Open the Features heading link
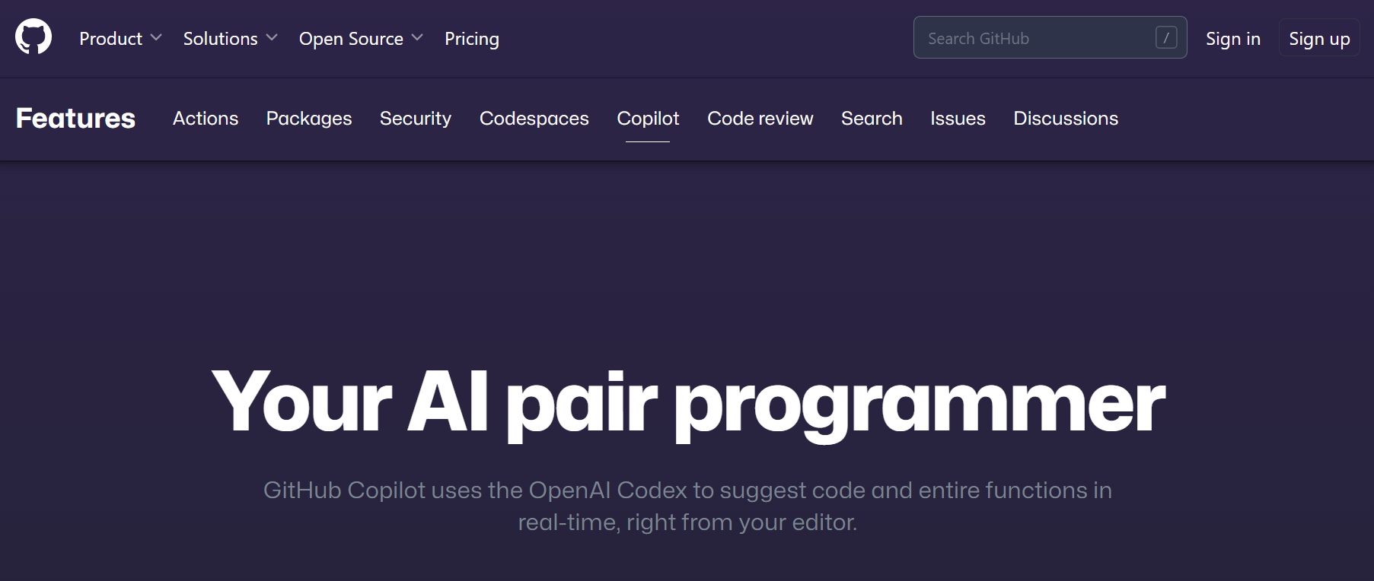Screen dimensions: 1374x581 (x=75, y=119)
